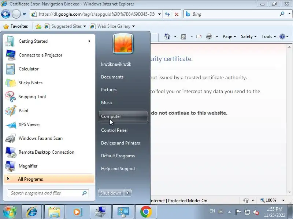Screen dimensions: 293x219
Task: Show hidden tray icons arrow
Action: tap(230, 212)
